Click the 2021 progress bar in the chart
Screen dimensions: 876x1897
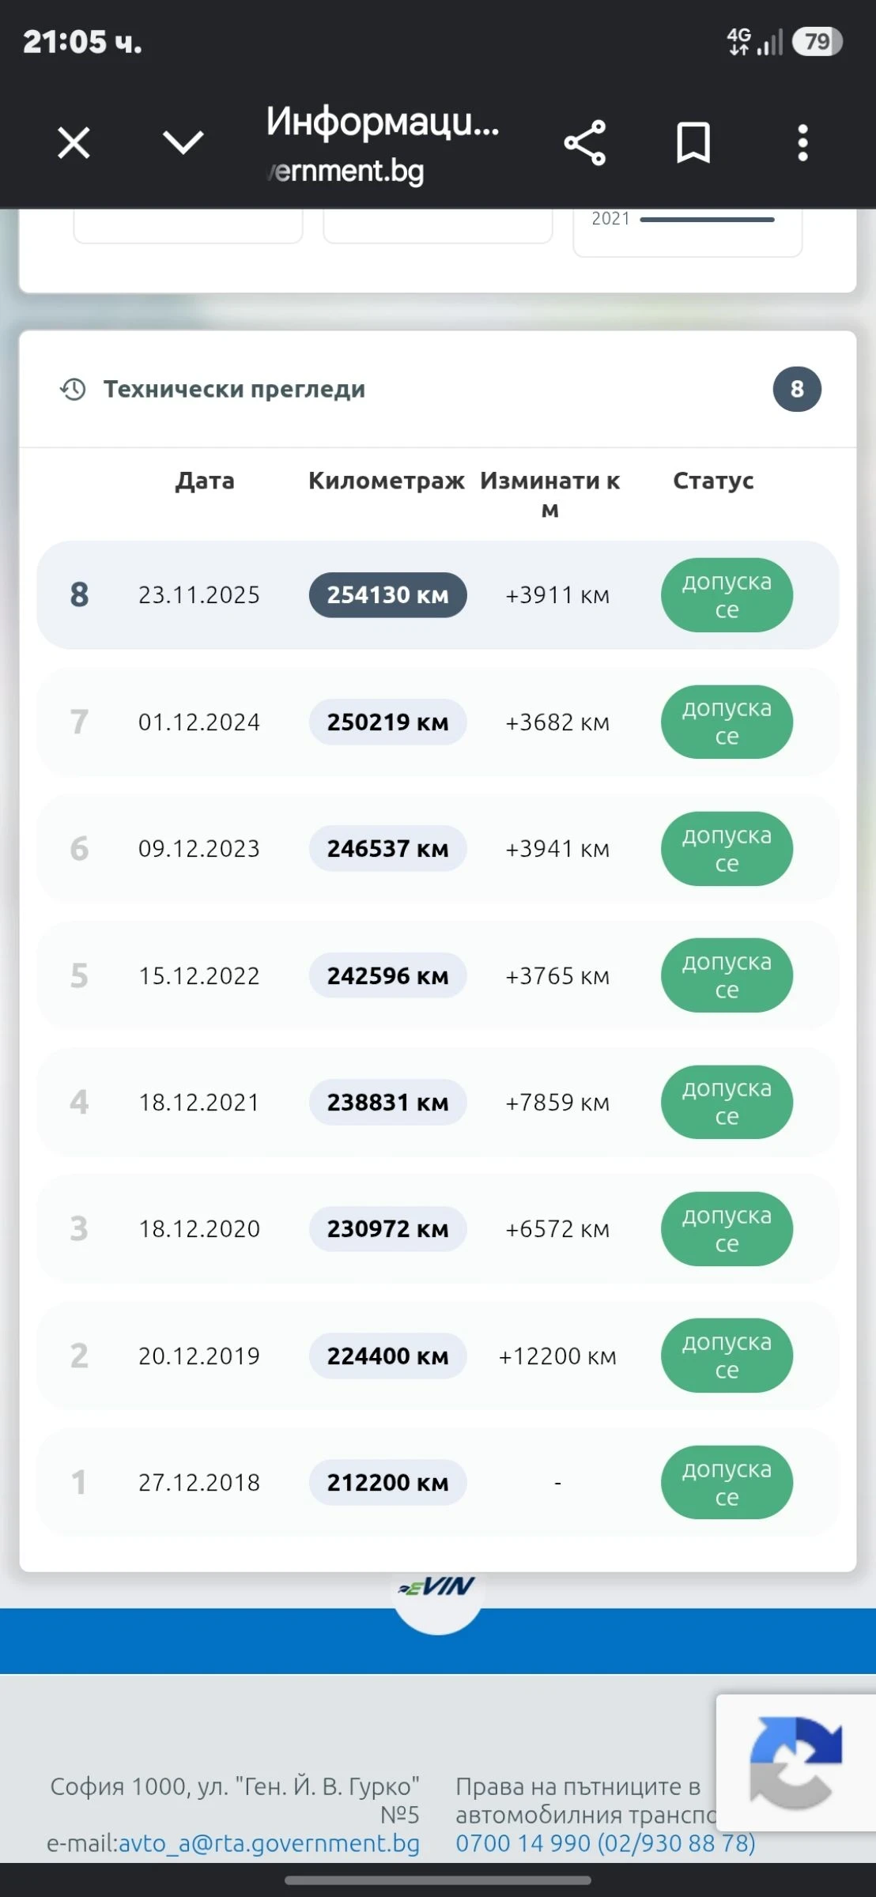[707, 220]
